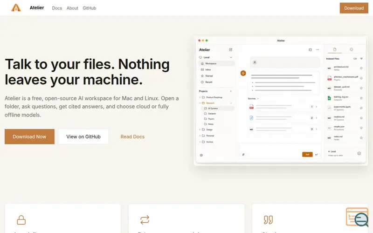
Task: Click the Atelier flame logo in the navbar
Action: pos(16,8)
